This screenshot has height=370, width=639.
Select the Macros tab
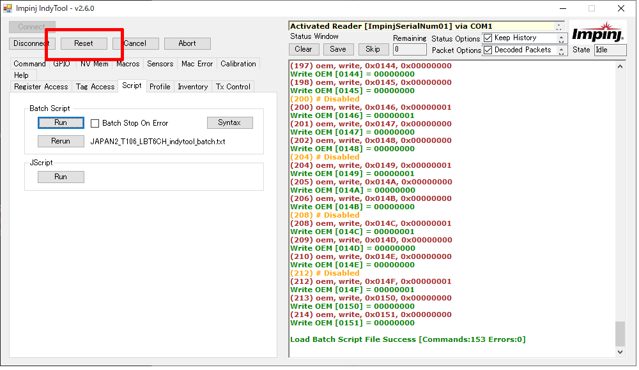(128, 64)
